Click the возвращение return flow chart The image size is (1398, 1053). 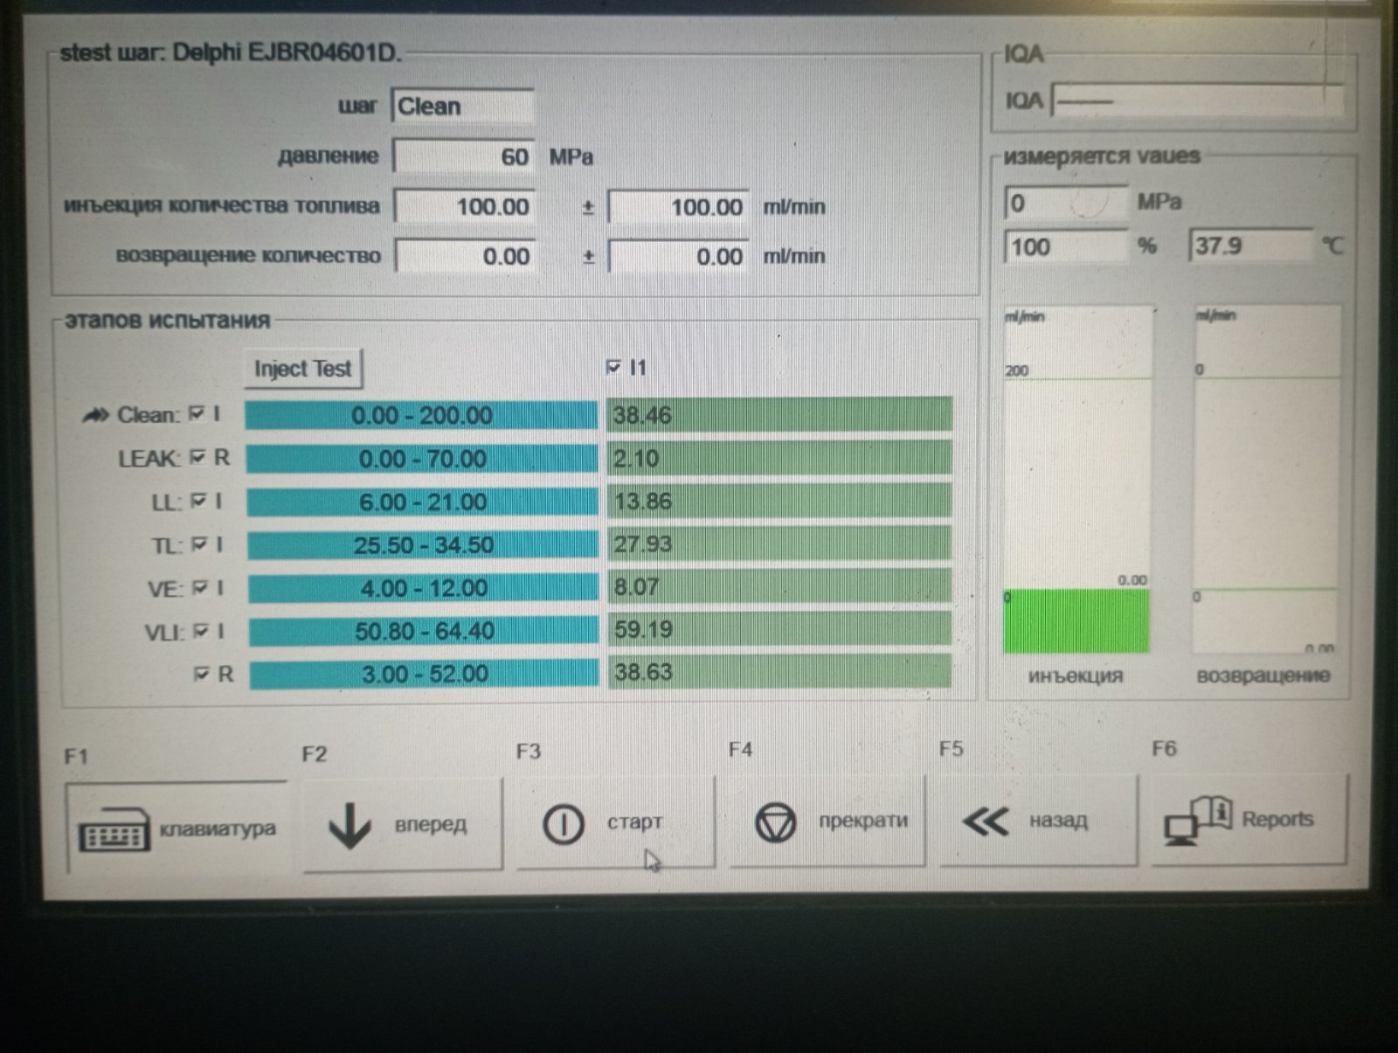click(1266, 479)
